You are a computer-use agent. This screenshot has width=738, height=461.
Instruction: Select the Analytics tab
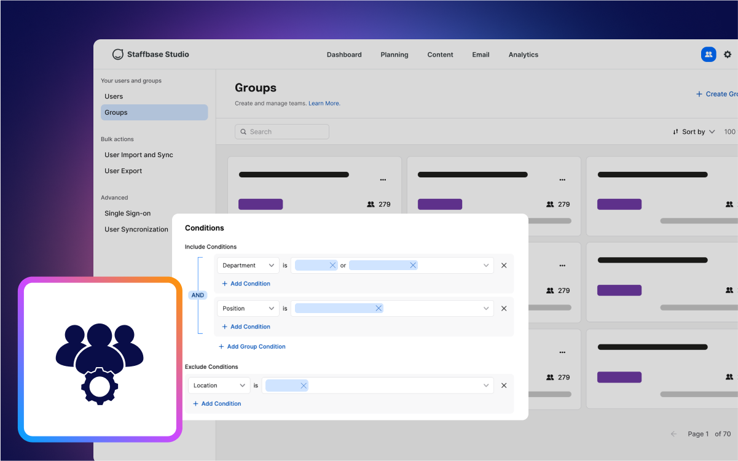tap(524, 55)
